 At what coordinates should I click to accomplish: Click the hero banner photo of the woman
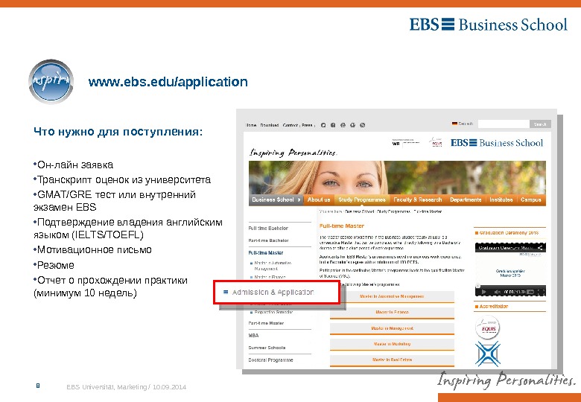click(397, 178)
